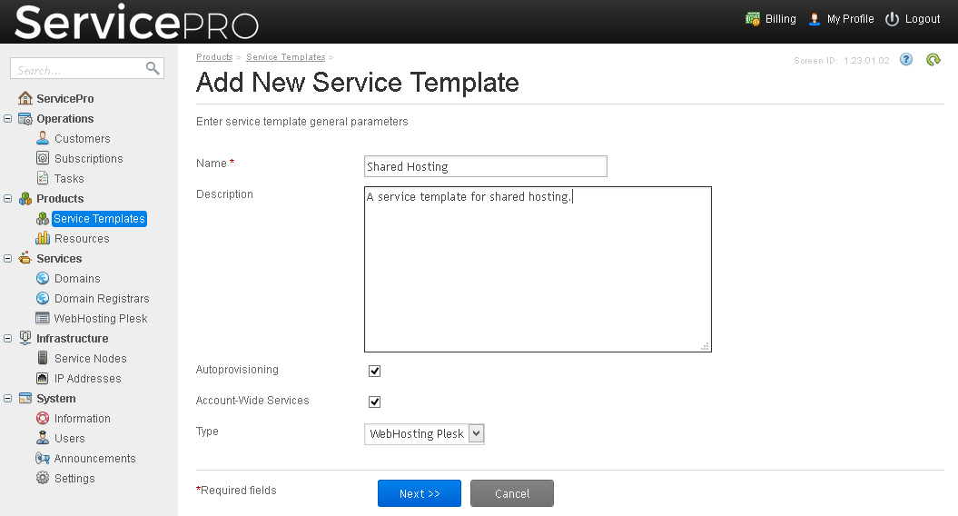
Task: Select WebHosting Plesk in sidebar
Action: [100, 319]
